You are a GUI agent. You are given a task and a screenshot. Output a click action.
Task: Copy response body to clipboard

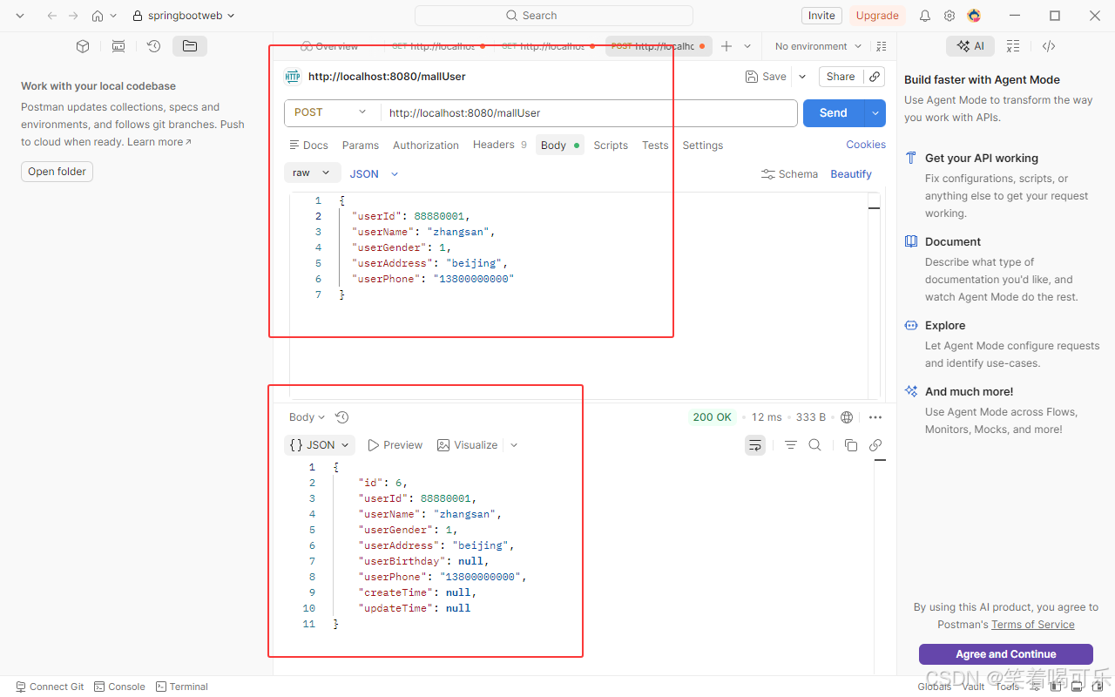(x=851, y=445)
